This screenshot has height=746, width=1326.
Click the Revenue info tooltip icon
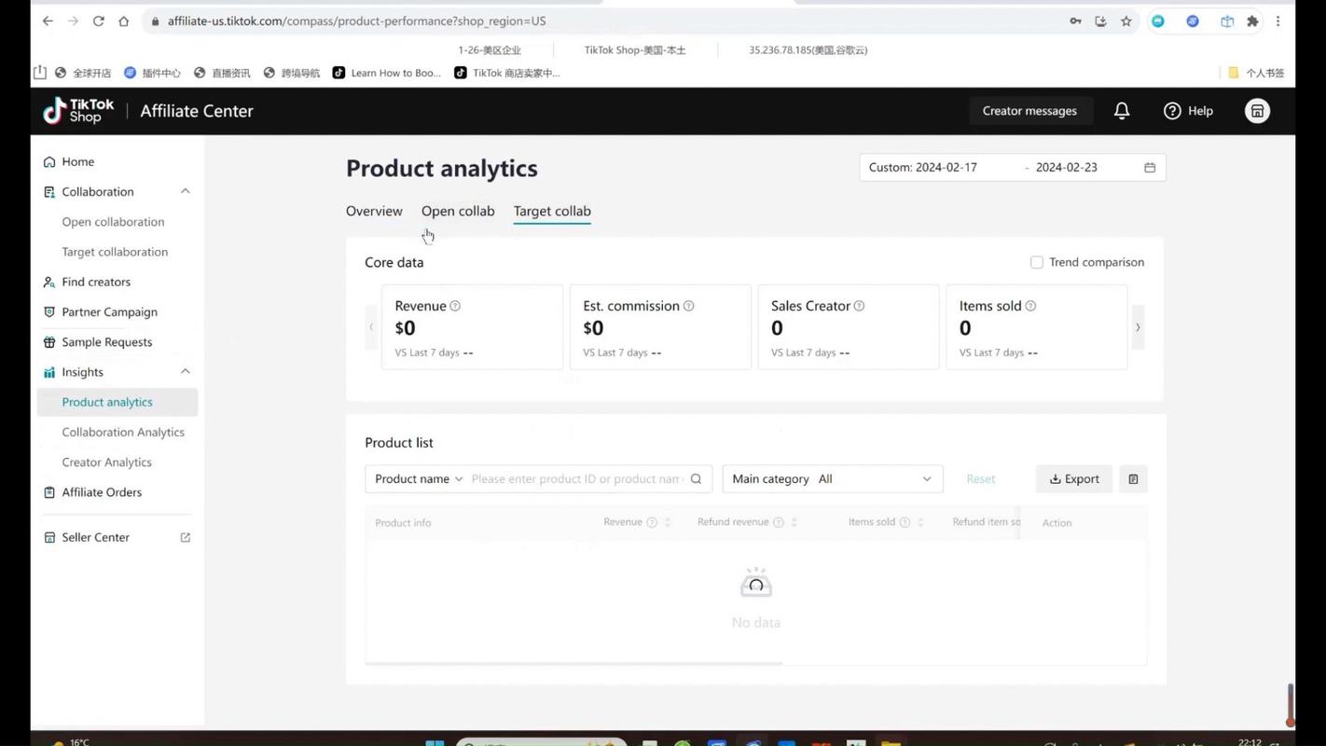[x=455, y=306]
